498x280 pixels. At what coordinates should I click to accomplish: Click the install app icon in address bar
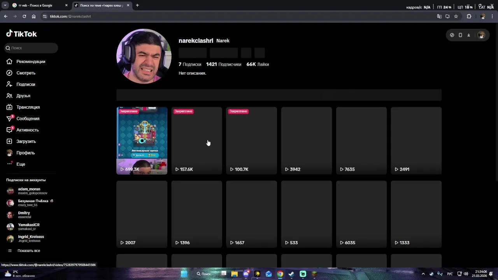(x=447, y=16)
